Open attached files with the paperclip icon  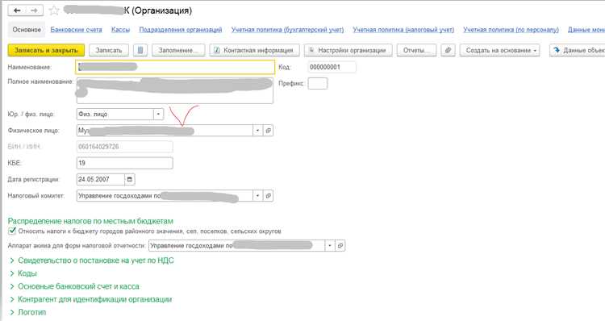[x=448, y=50]
